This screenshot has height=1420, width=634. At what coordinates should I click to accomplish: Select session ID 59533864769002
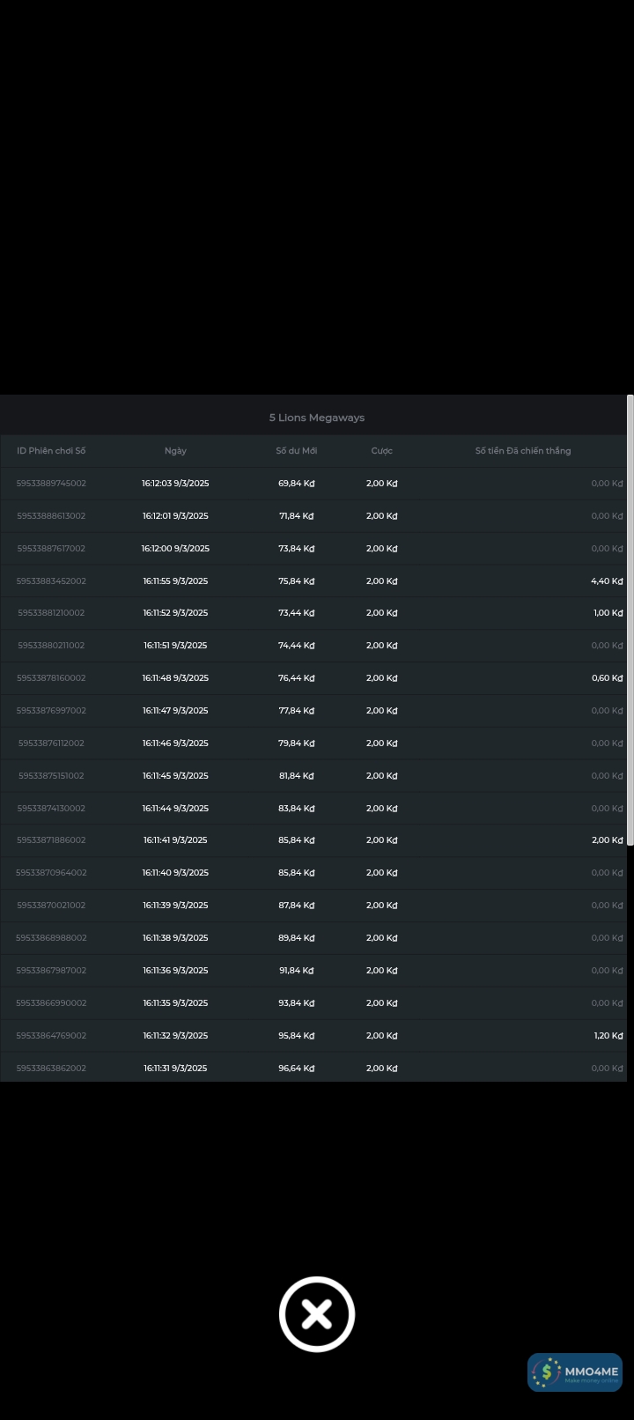51,1036
